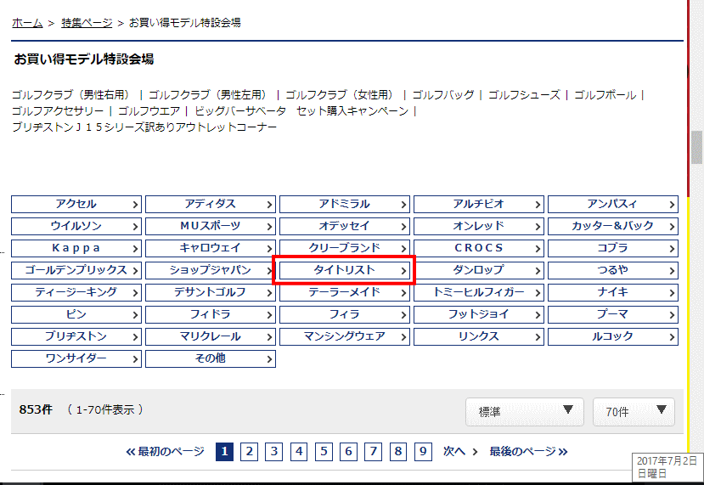Select the ゴールデンプリックス brand button

[x=76, y=270]
